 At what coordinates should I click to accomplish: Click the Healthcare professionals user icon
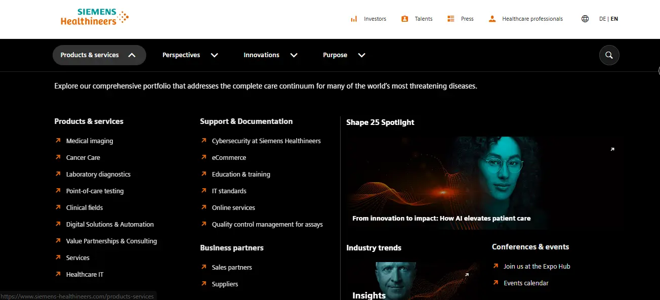[x=492, y=19]
